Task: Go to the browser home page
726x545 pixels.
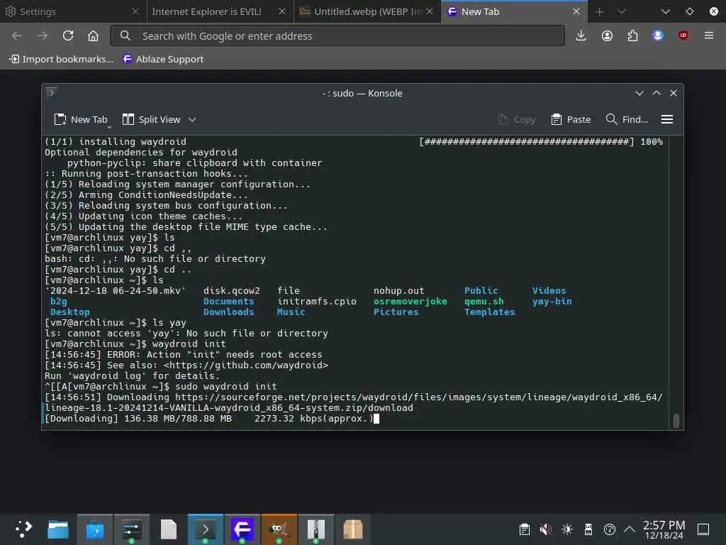Action: [x=93, y=35]
